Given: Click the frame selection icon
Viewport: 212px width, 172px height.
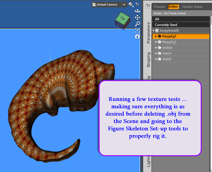Looking at the screenshot, I should pyautogui.click(x=137, y=30).
